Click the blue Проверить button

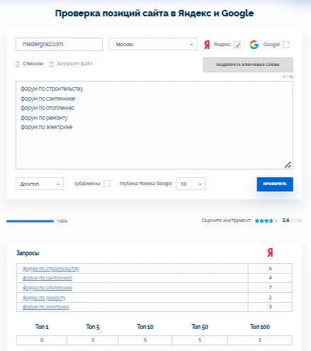275,184
